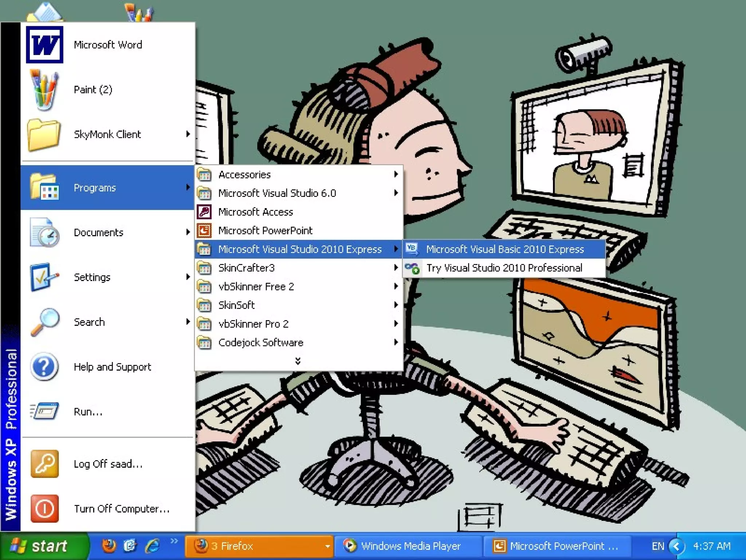
Task: Open the Documents submenu
Action: 98,233
